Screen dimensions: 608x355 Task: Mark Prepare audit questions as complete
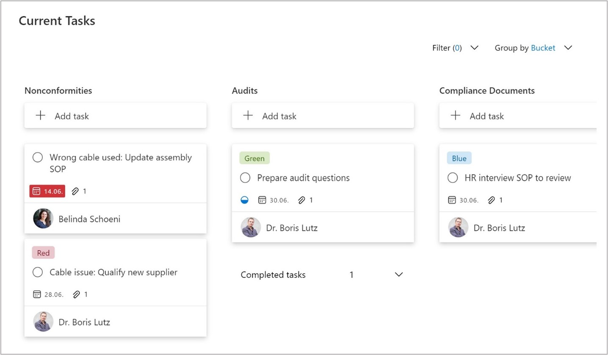tap(245, 178)
